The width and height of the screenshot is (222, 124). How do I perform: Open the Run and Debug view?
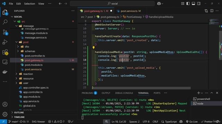point(5,42)
